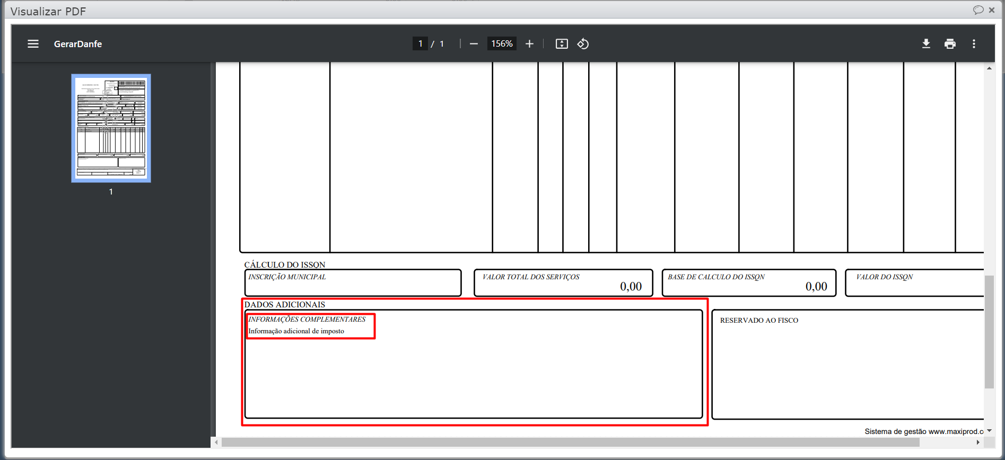This screenshot has width=1005, height=460.
Task: Open the PDF viewer more actions menu
Action: [974, 44]
